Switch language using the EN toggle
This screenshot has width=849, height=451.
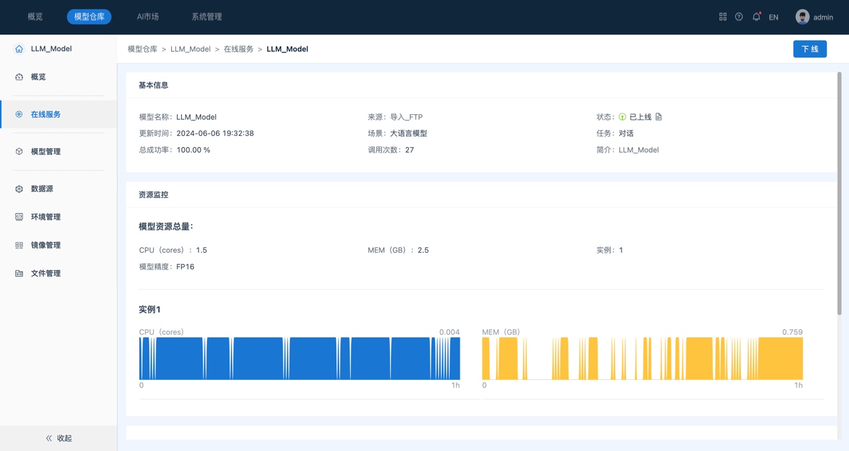coord(773,17)
